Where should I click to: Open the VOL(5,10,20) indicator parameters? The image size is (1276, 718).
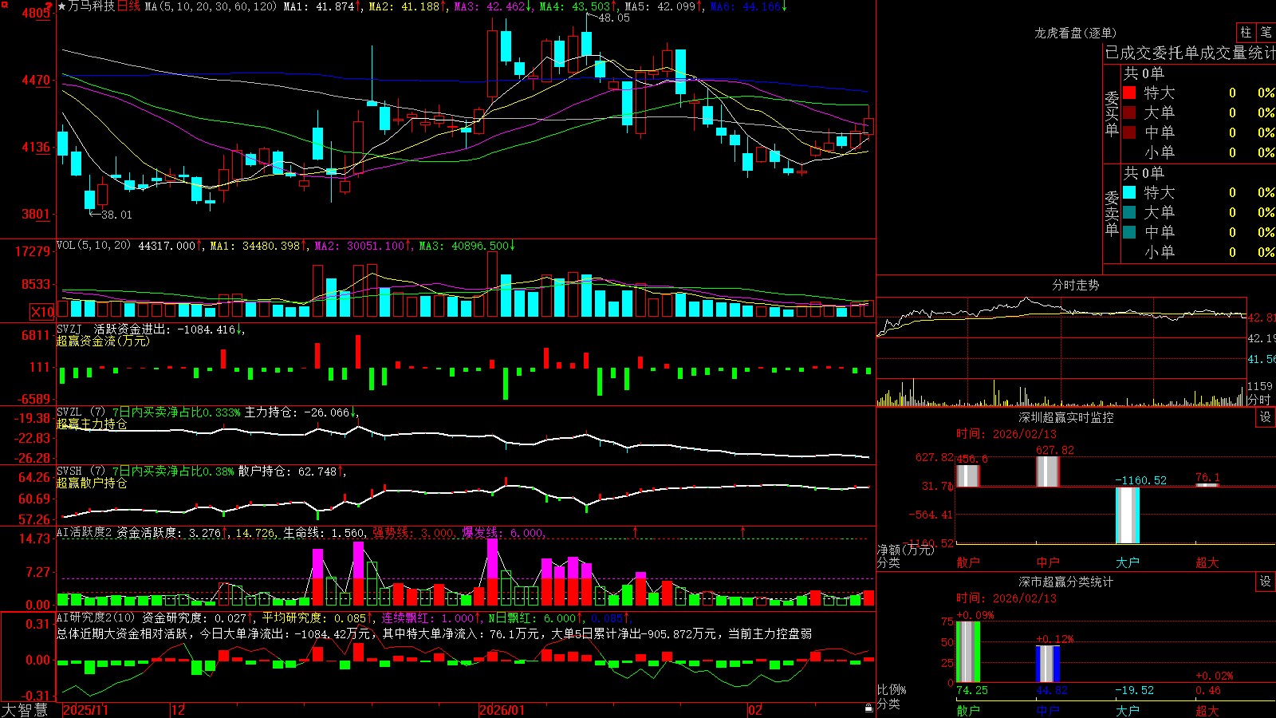point(93,245)
